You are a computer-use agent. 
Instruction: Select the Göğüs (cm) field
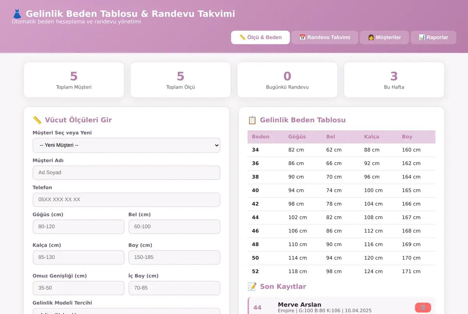pos(78,227)
